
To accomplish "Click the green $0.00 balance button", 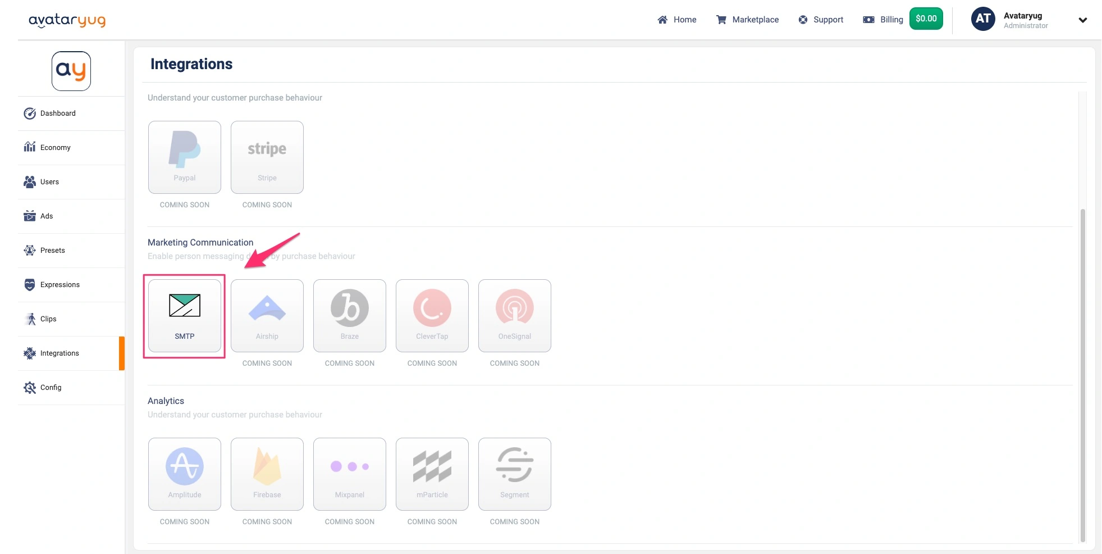I will coord(926,19).
